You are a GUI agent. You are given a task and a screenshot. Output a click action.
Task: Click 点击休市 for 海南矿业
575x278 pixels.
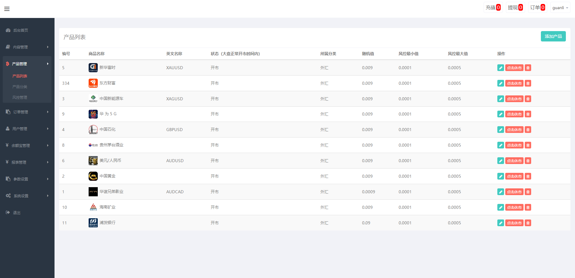514,207
